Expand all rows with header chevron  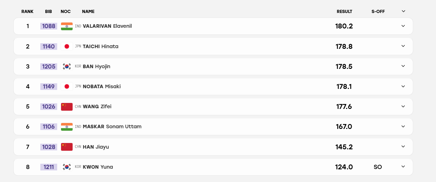[403, 11]
